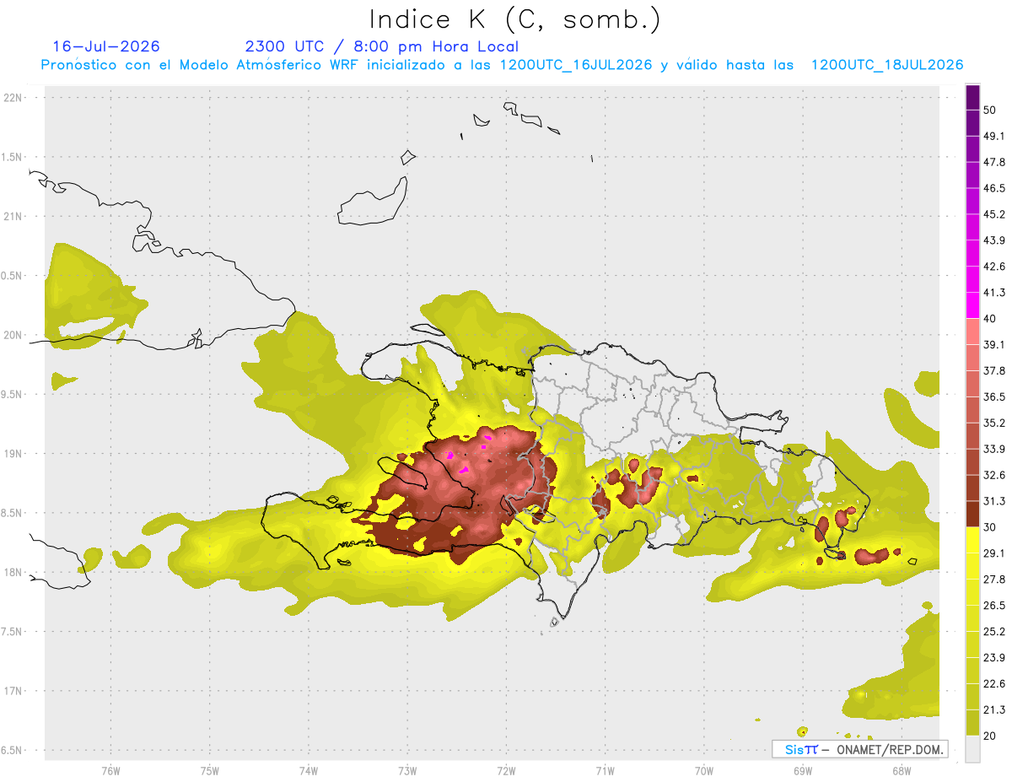Screen dimensions: 1012x782
Task: Click the color bar value "22.6"
Action: tap(994, 684)
